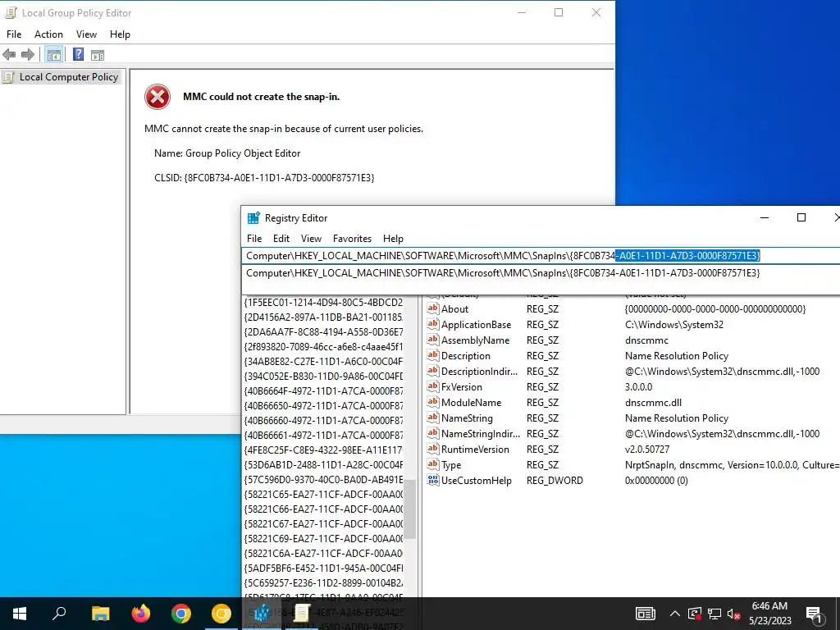The width and height of the screenshot is (840, 630).
Task: Open Help menu in Local Group Policy Editor
Action: tap(120, 34)
